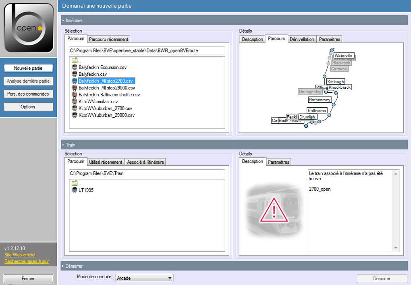Switch to train Parcourir tab
The image size is (411, 285).
(76, 161)
